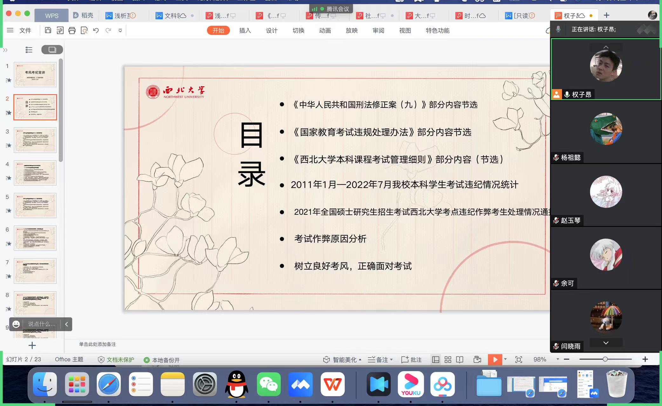Click the 智能美化 button

[342, 359]
